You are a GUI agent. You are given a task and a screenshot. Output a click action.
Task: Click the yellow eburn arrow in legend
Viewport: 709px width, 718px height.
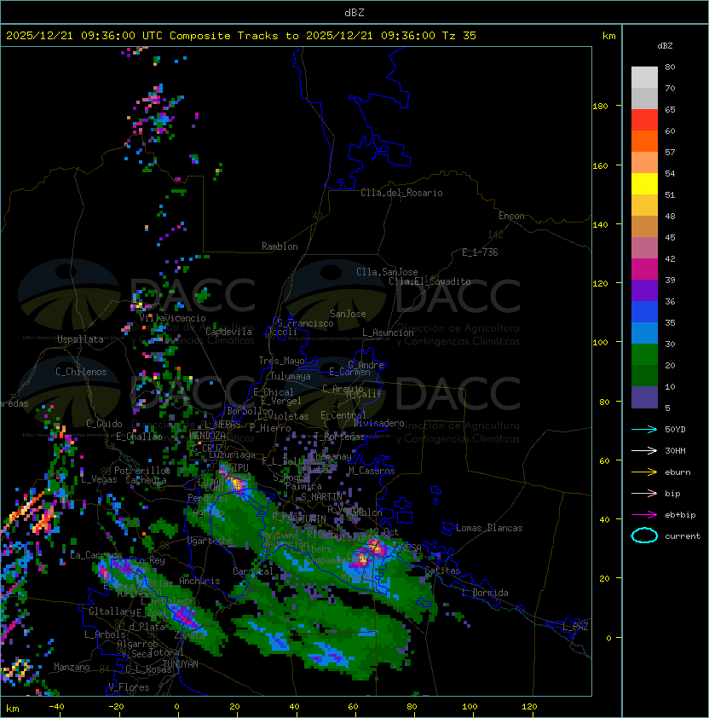(x=644, y=472)
